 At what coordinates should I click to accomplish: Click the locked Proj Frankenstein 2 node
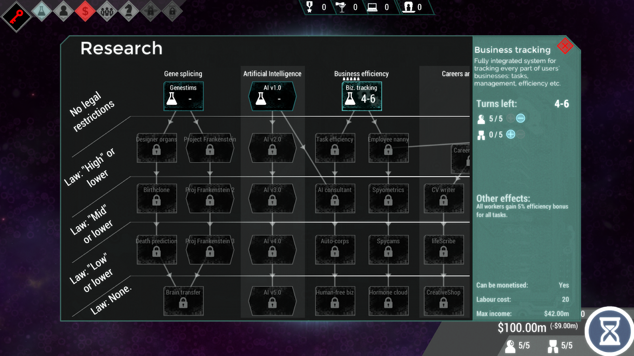[x=210, y=199]
